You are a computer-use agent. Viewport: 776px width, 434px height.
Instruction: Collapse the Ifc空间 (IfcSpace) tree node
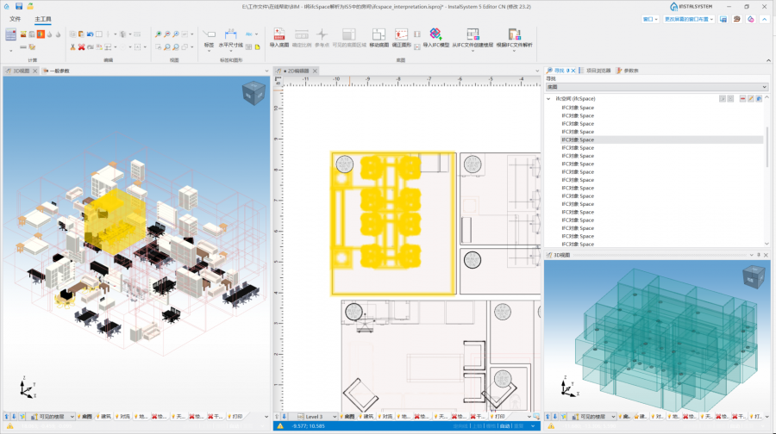548,99
